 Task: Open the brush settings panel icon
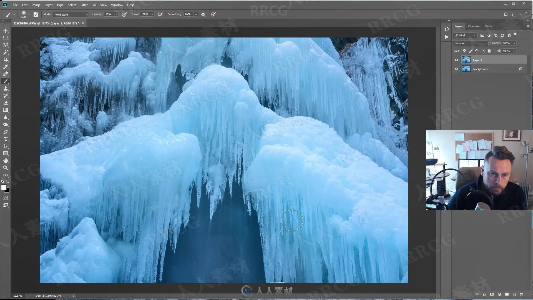click(x=36, y=14)
